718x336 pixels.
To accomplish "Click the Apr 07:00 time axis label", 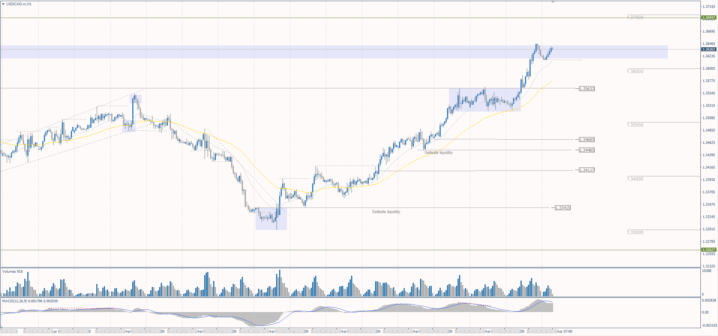I will (x=565, y=332).
